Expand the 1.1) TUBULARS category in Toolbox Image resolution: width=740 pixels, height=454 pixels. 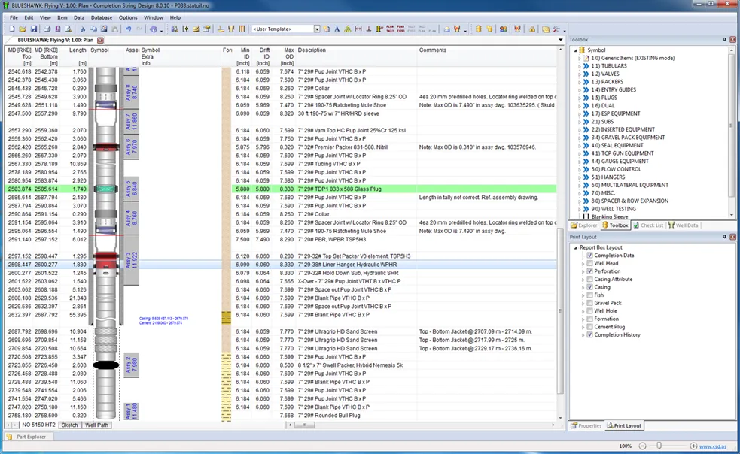pyautogui.click(x=578, y=65)
